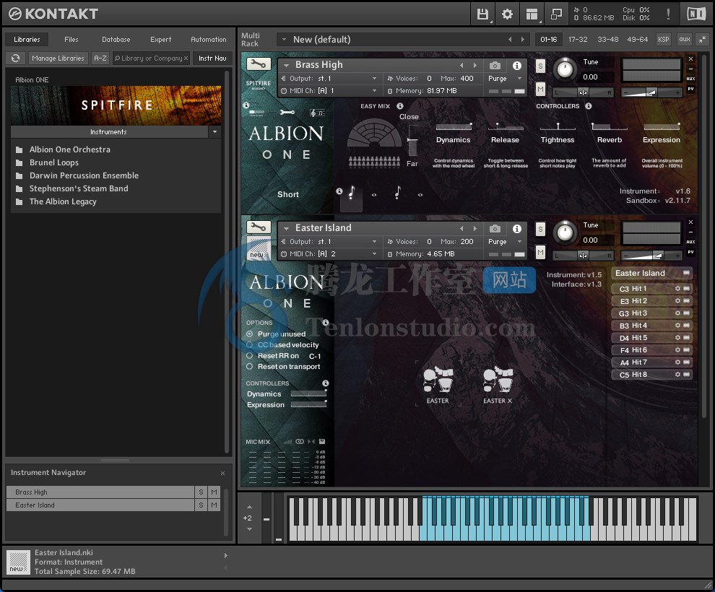This screenshot has width=715, height=592.
Task: Switch to the Expert tab
Action: (160, 40)
